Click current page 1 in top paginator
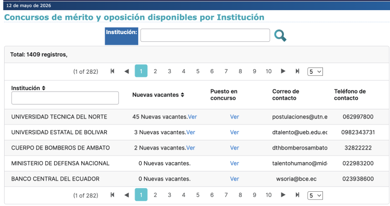The image size is (390, 206). pos(141,71)
